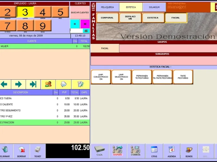The height and width of the screenshot is (162, 217).
Task: Open the clients people icon
Action: tap(48, 84)
